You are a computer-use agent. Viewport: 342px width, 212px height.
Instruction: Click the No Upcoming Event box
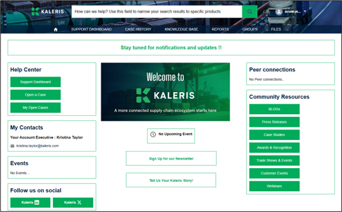(x=171, y=136)
